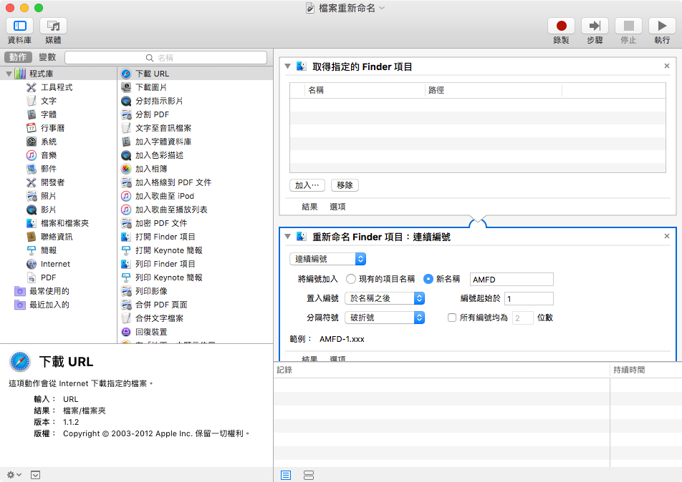Screen dimensions: 682x482
Task: Click the 加入… button
Action: [x=307, y=185]
